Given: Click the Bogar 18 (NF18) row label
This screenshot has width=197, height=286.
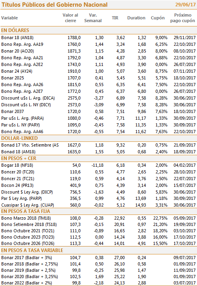Looking at the screenshot, I should click(17, 166).
